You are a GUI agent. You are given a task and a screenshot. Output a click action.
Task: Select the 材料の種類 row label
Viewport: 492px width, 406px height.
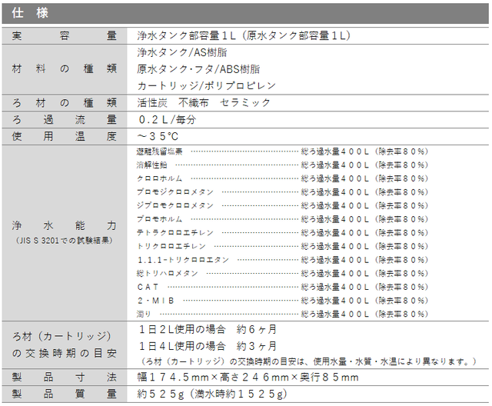pyautogui.click(x=65, y=68)
